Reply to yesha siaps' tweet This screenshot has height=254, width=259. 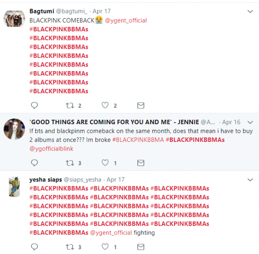35,247
